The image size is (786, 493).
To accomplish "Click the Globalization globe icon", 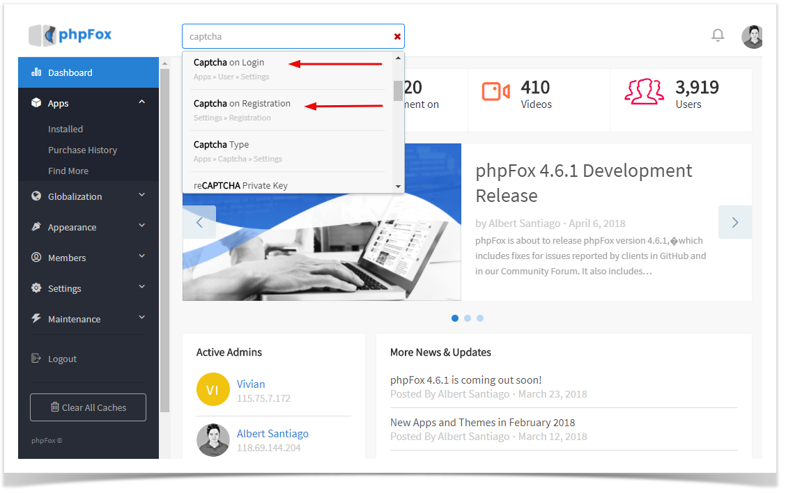I will (36, 196).
